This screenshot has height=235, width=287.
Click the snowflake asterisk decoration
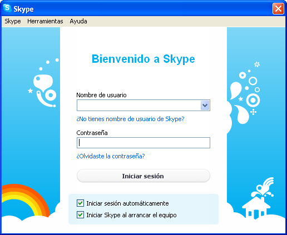[x=257, y=64]
